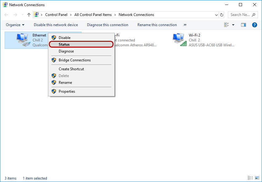
Task: Toggle the preview pane icon
Action: click(x=243, y=25)
